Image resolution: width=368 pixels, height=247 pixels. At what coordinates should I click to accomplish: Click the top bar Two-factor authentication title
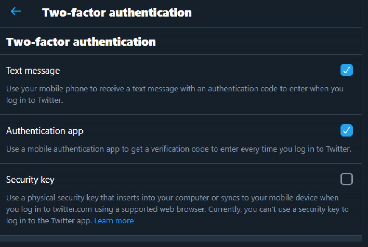coord(117,13)
